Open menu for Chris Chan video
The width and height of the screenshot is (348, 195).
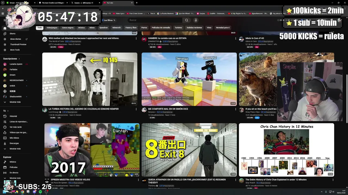[333, 180]
